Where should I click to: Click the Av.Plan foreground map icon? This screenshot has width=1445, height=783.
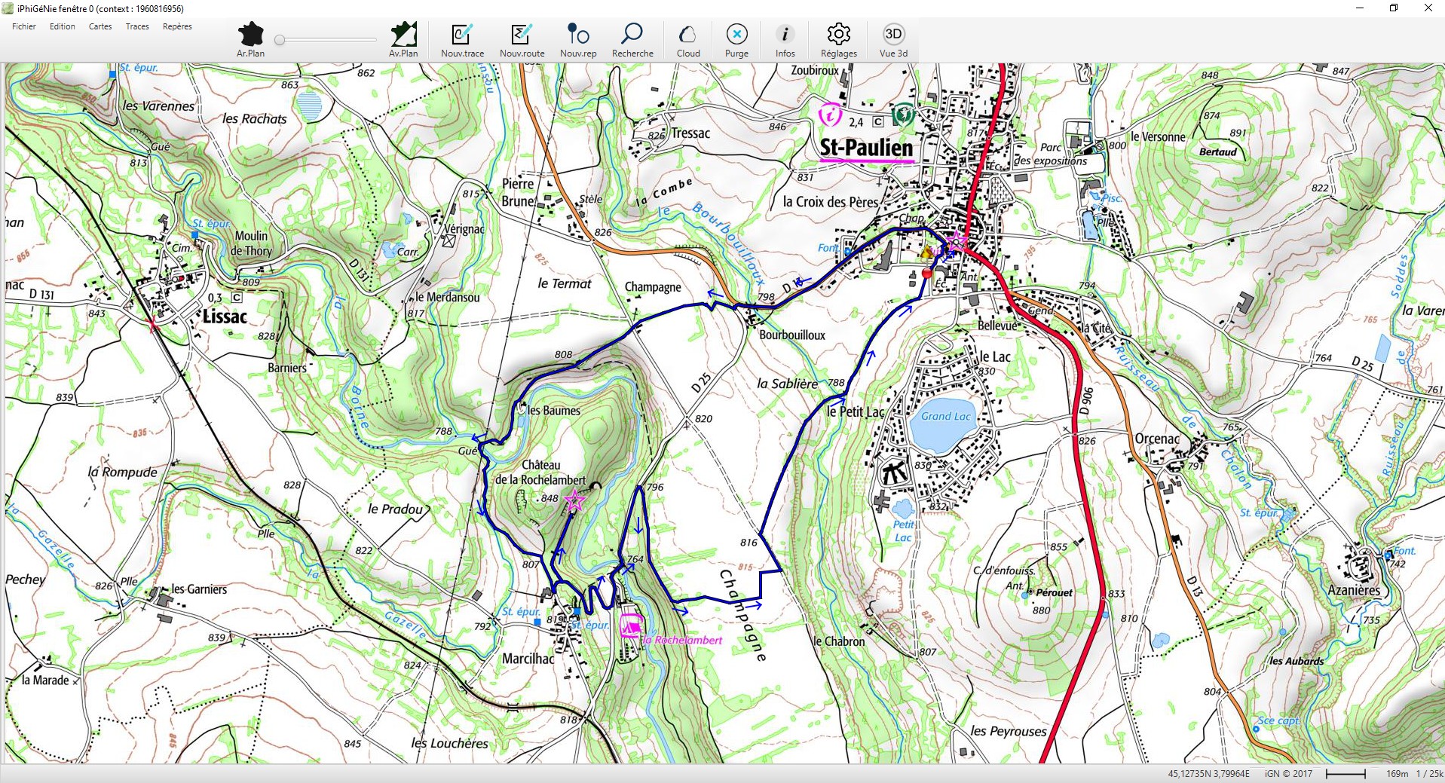(x=403, y=35)
